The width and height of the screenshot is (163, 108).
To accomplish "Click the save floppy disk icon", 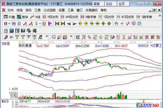I will [x=23, y=31].
